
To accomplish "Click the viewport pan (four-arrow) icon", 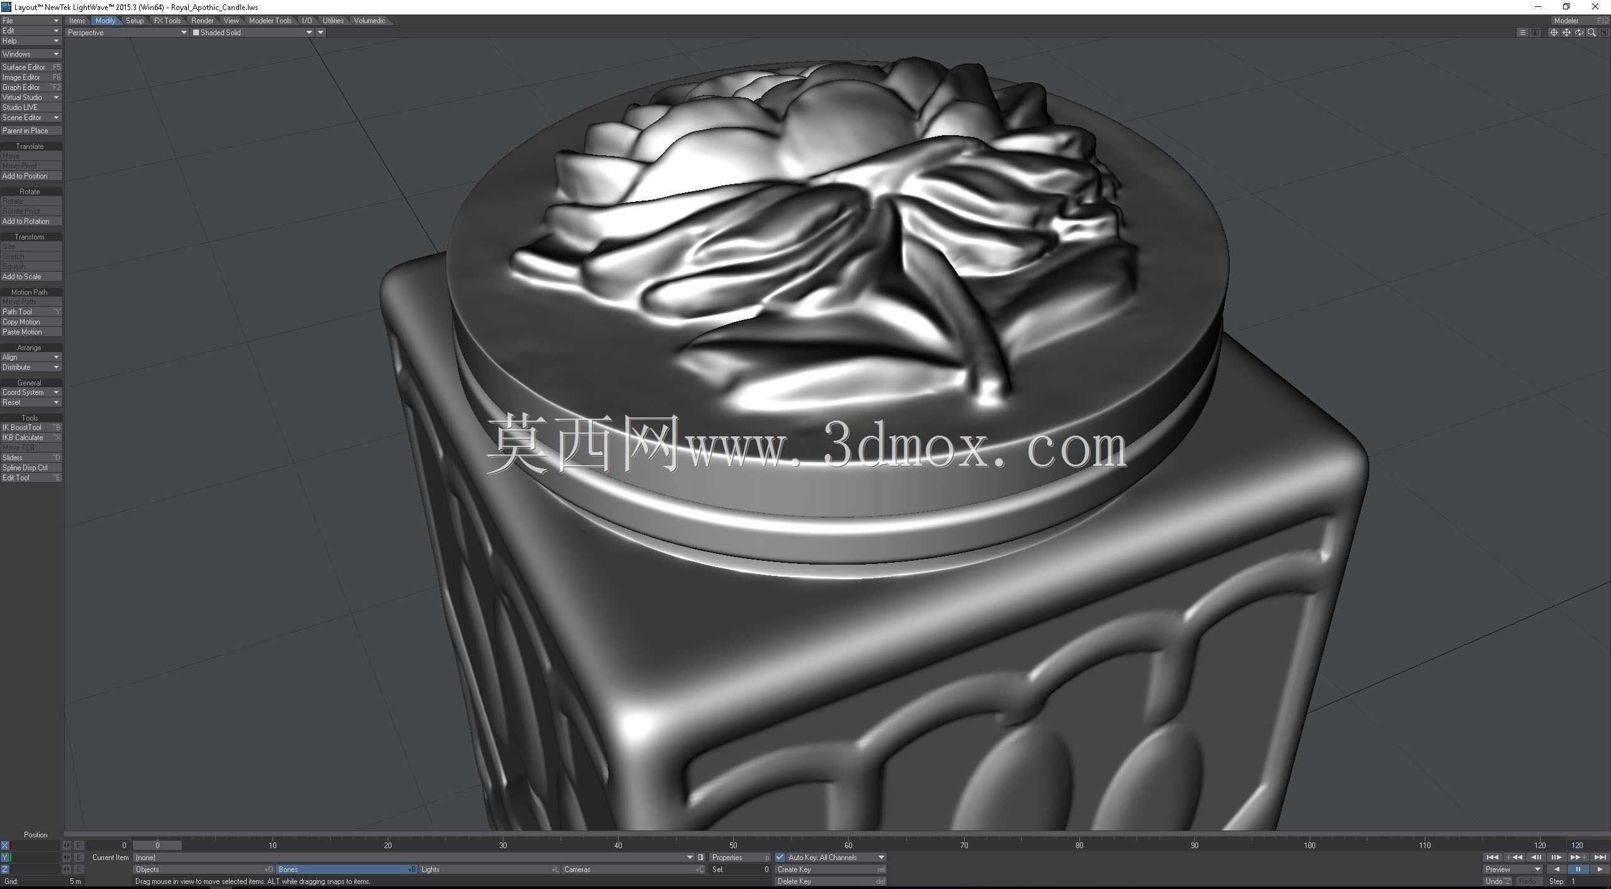I will (x=1566, y=33).
